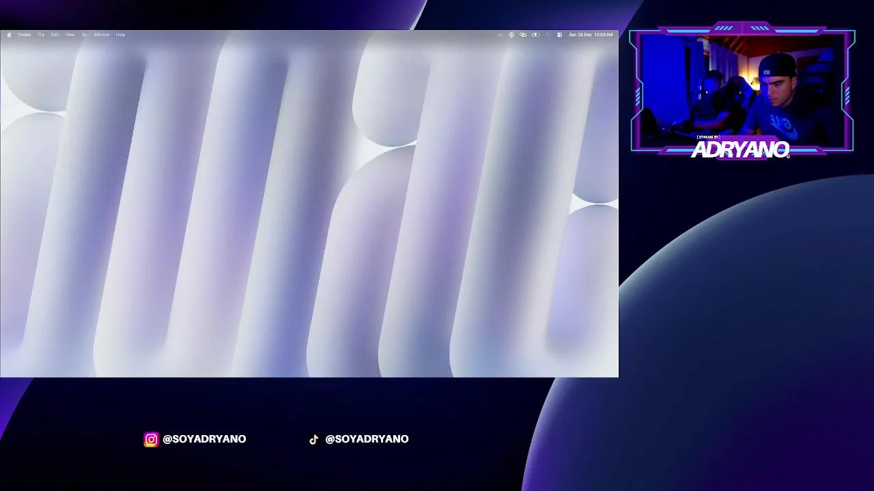Open the Window menu
The image size is (874, 491).
coord(101,35)
